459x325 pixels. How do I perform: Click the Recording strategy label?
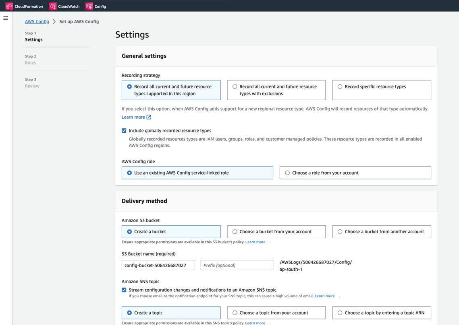tap(141, 75)
